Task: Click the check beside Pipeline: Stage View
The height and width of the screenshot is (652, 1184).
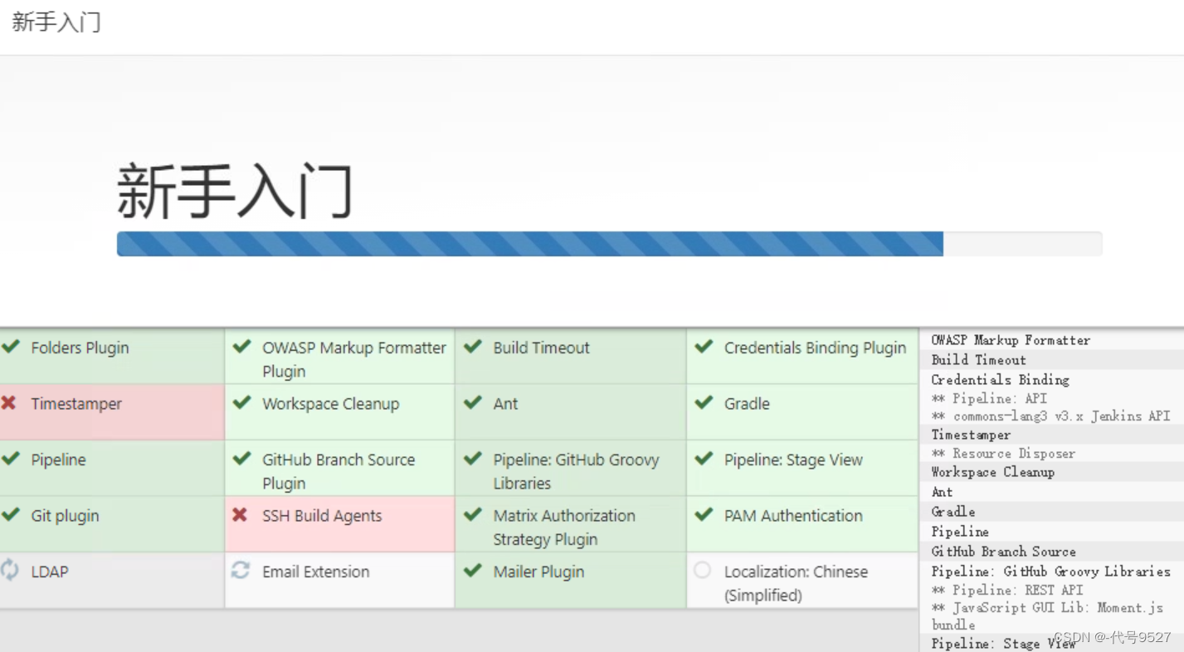Action: (x=704, y=459)
